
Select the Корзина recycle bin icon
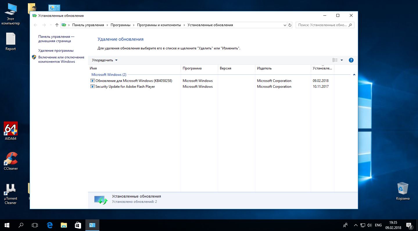click(x=403, y=191)
